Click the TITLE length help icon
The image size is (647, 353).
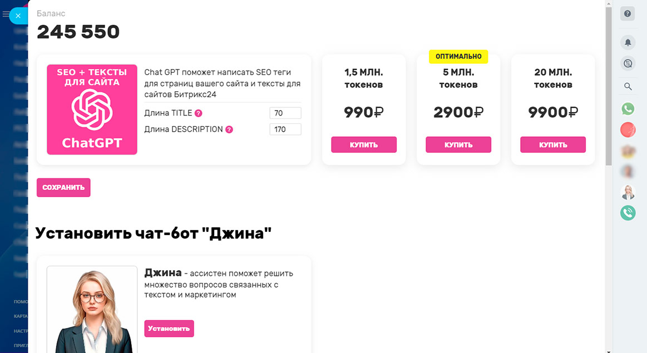point(198,113)
